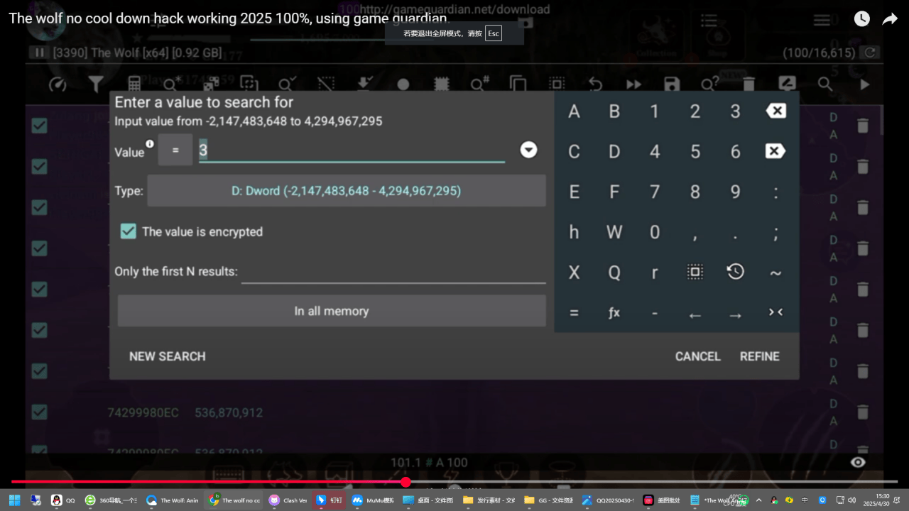Tap the minus key on the keypad
The image size is (909, 511).
coord(655,313)
